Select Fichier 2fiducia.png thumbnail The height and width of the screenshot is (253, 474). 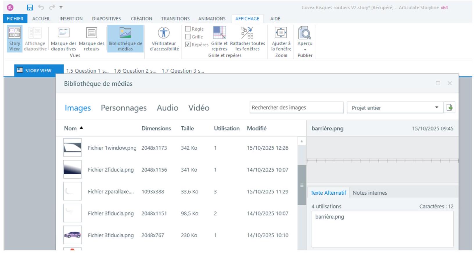[x=73, y=169]
